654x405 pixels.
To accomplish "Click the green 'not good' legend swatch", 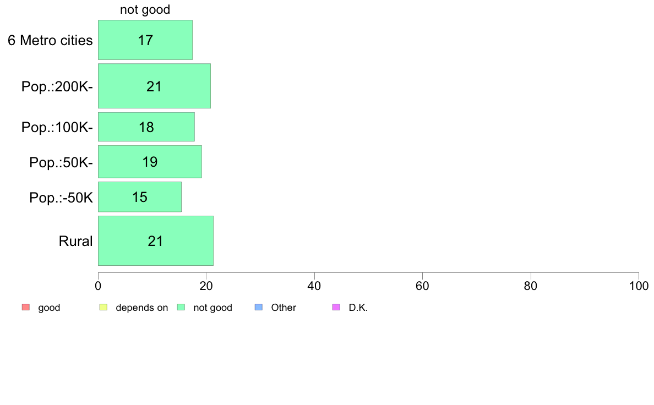I will tap(181, 308).
